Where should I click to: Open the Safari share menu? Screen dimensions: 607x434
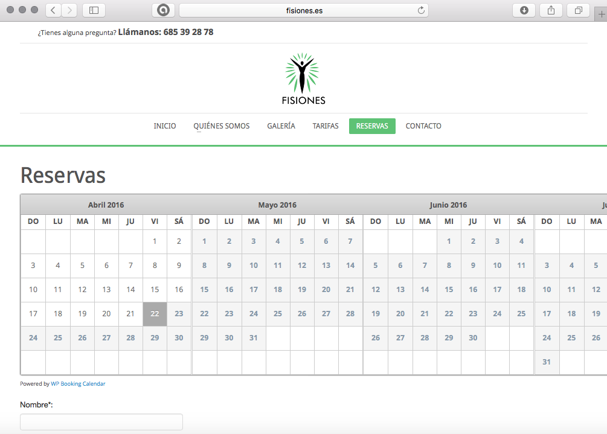[x=551, y=10]
